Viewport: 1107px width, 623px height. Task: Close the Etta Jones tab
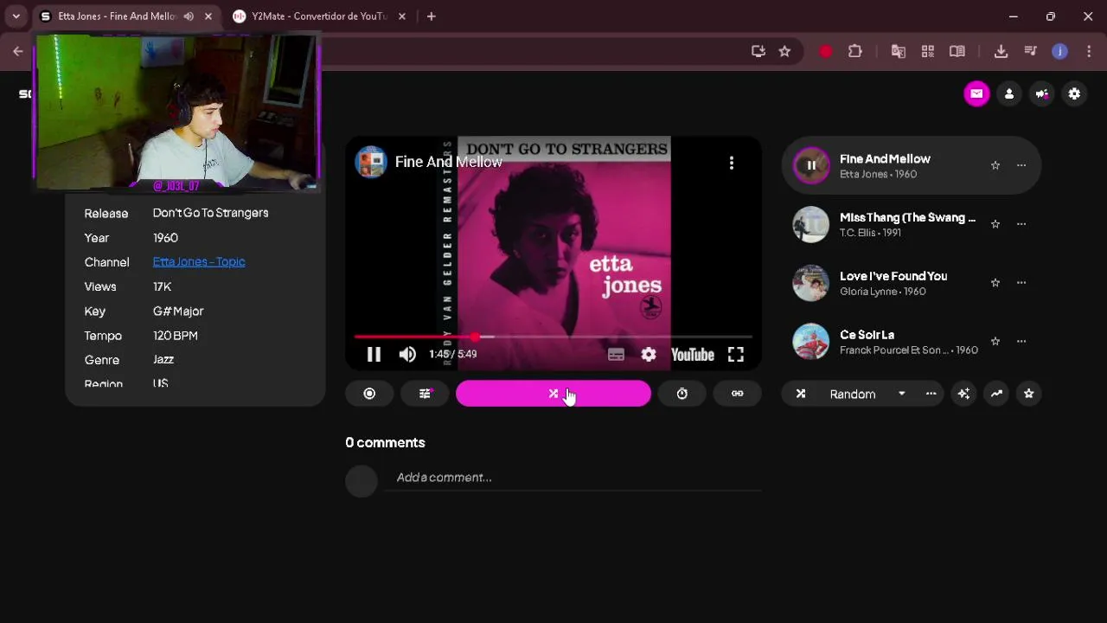208,16
